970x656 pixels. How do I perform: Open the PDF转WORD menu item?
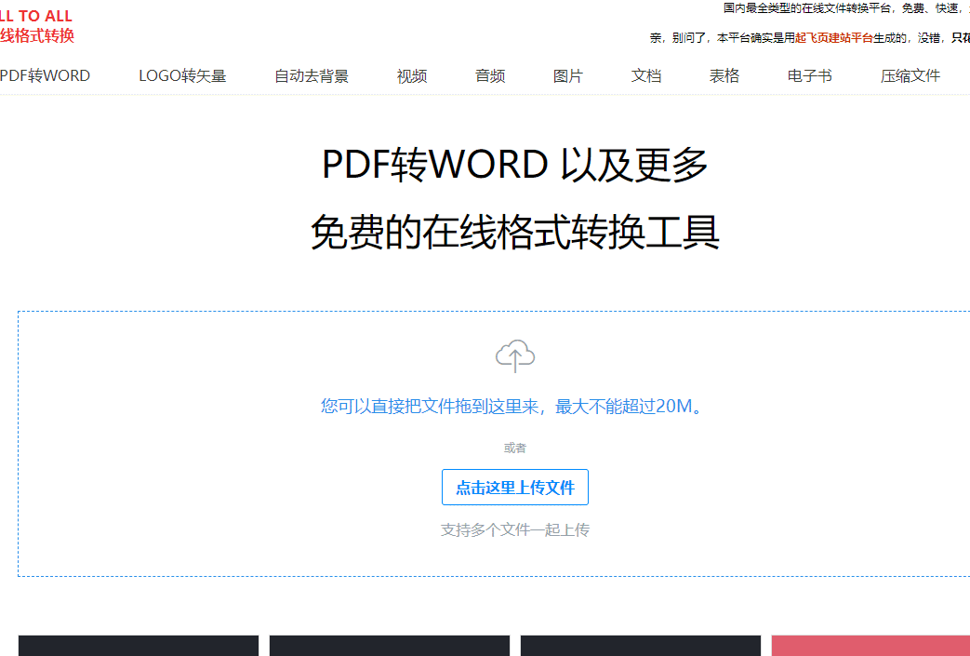click(x=45, y=76)
